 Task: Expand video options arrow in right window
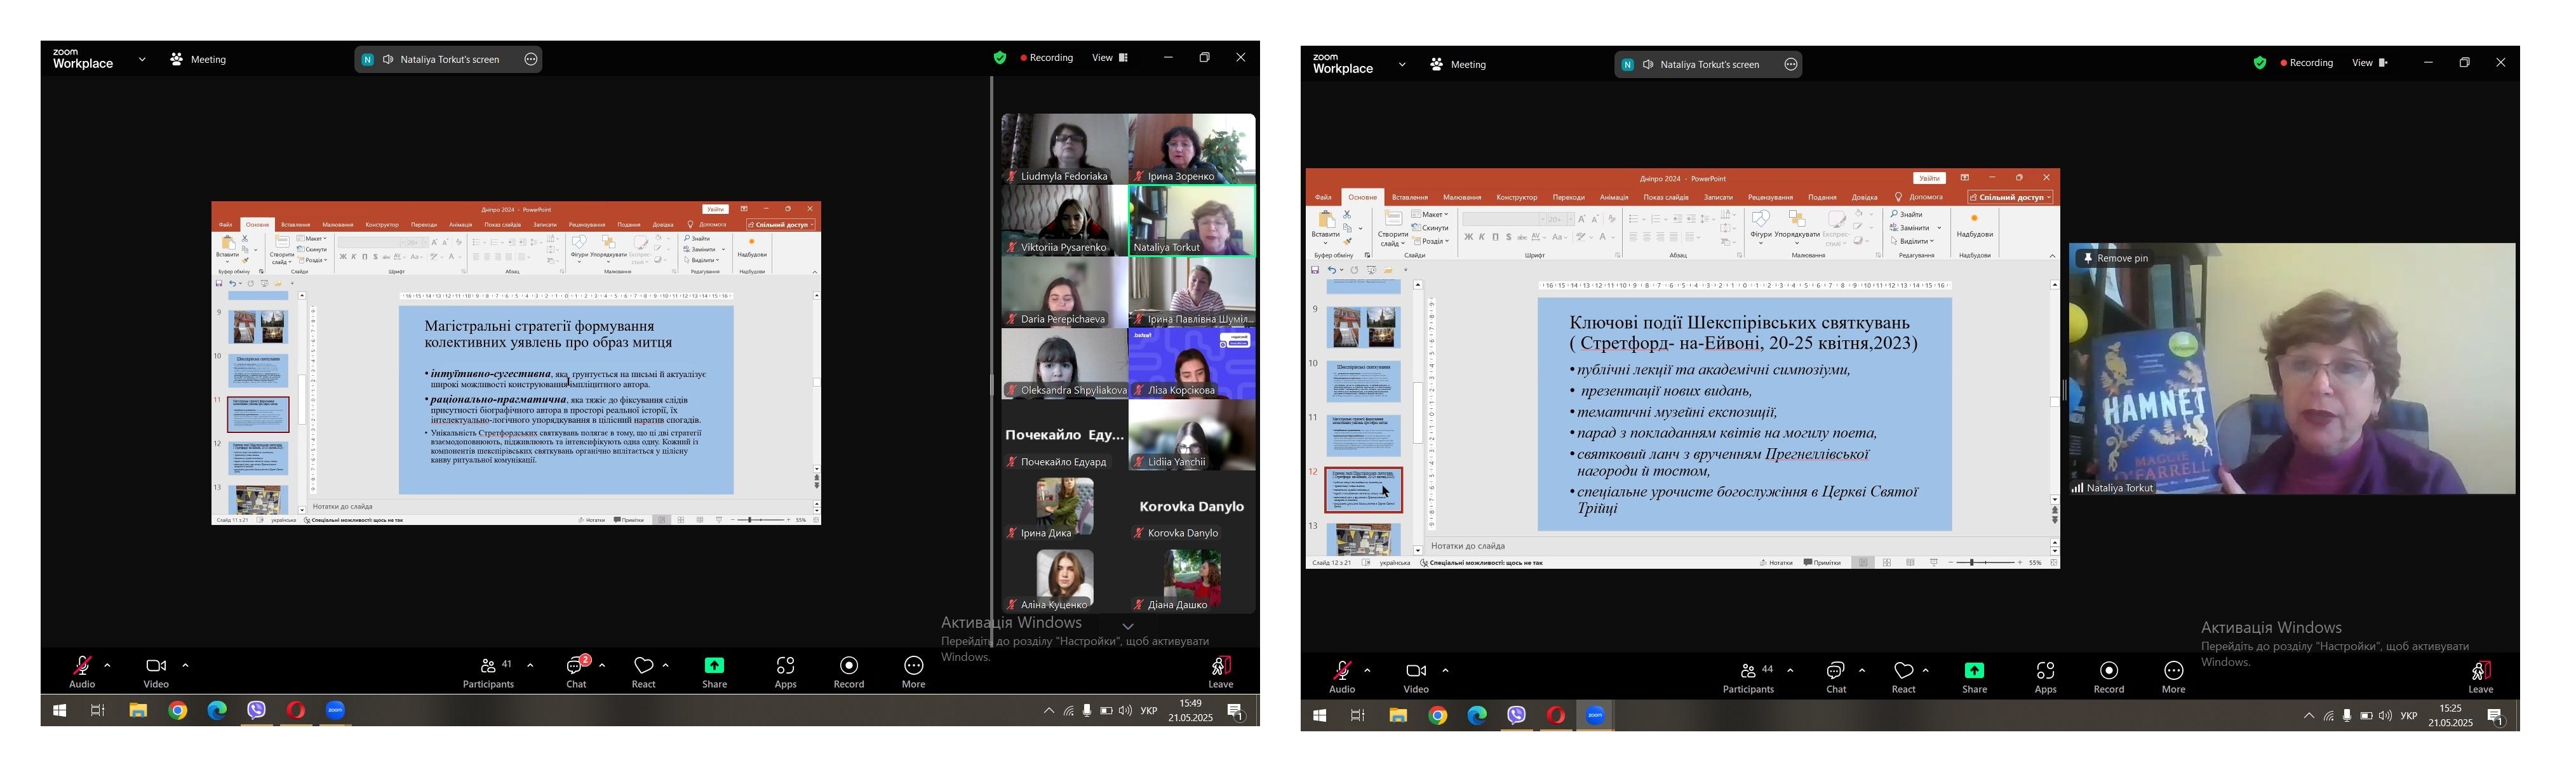1445,670
